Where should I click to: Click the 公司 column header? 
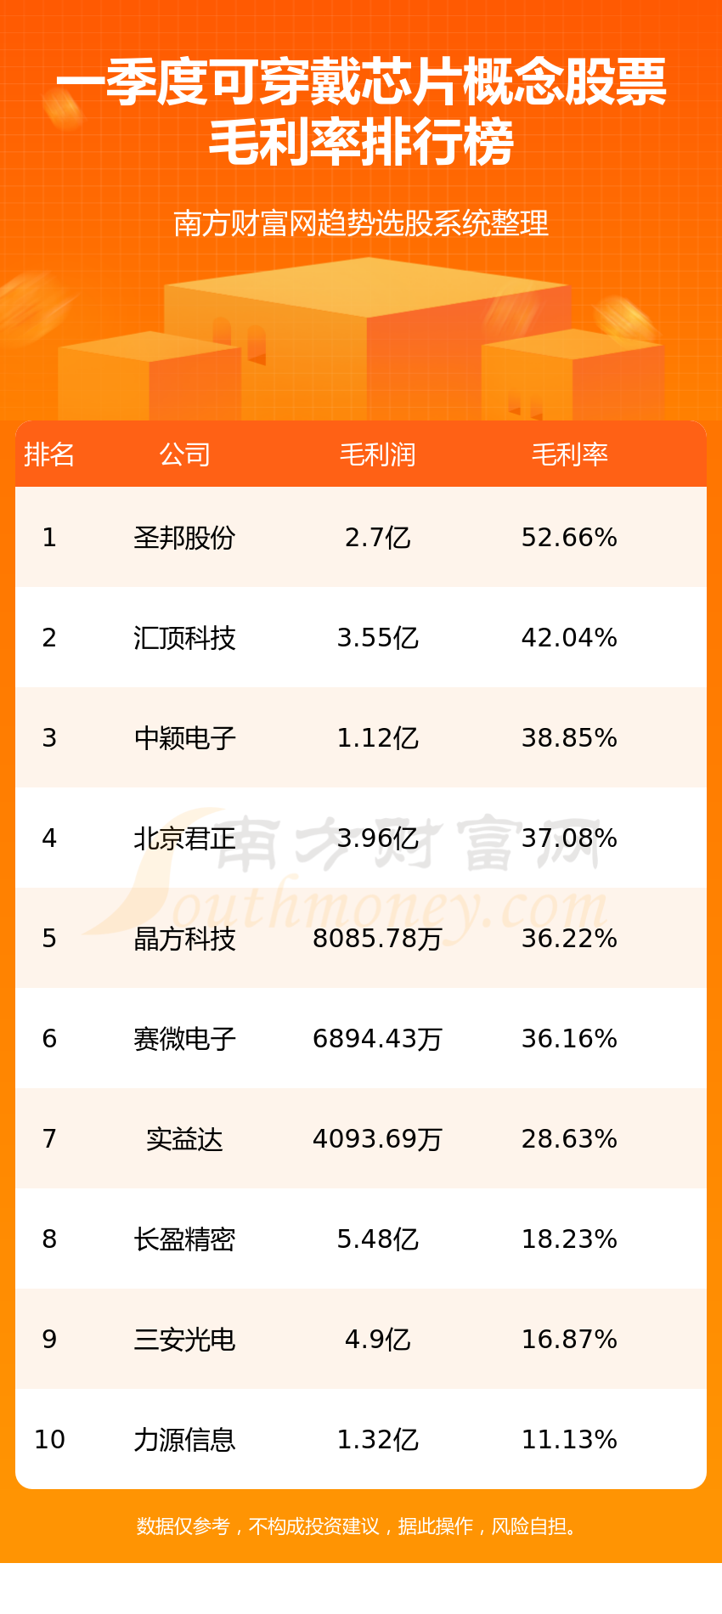point(184,454)
